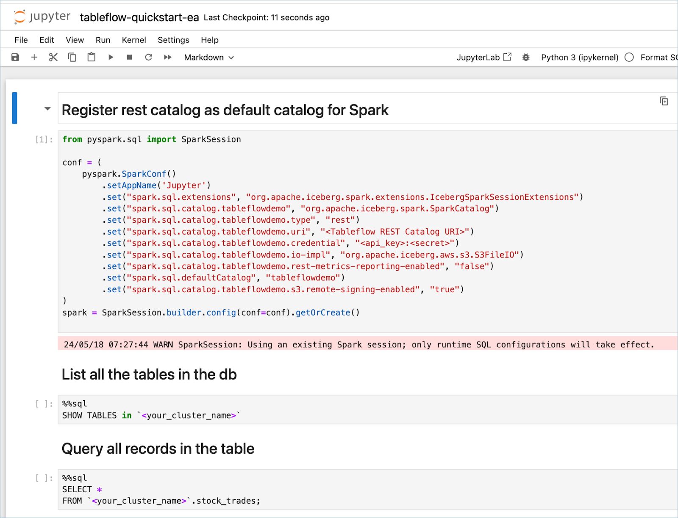Open the Markdown cell type dropdown
The width and height of the screenshot is (678, 518).
click(208, 57)
